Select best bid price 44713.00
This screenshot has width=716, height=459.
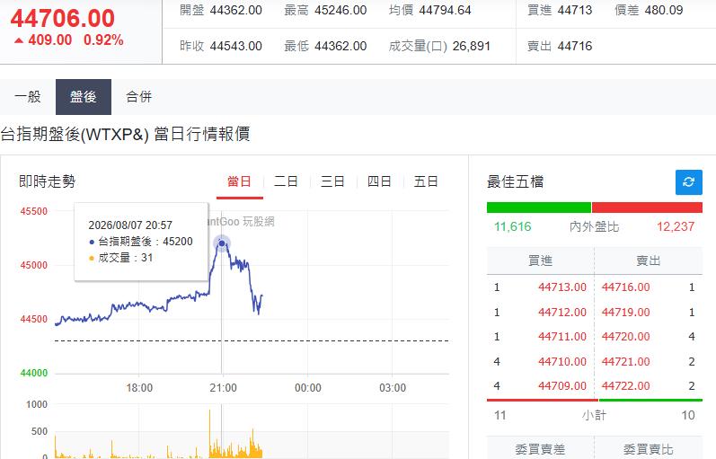(x=562, y=287)
